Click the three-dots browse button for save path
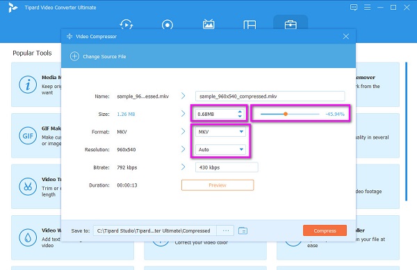This screenshot has height=270, width=417. point(225,230)
